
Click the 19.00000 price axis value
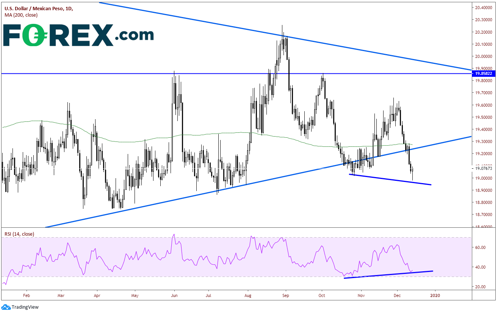pyautogui.click(x=483, y=178)
